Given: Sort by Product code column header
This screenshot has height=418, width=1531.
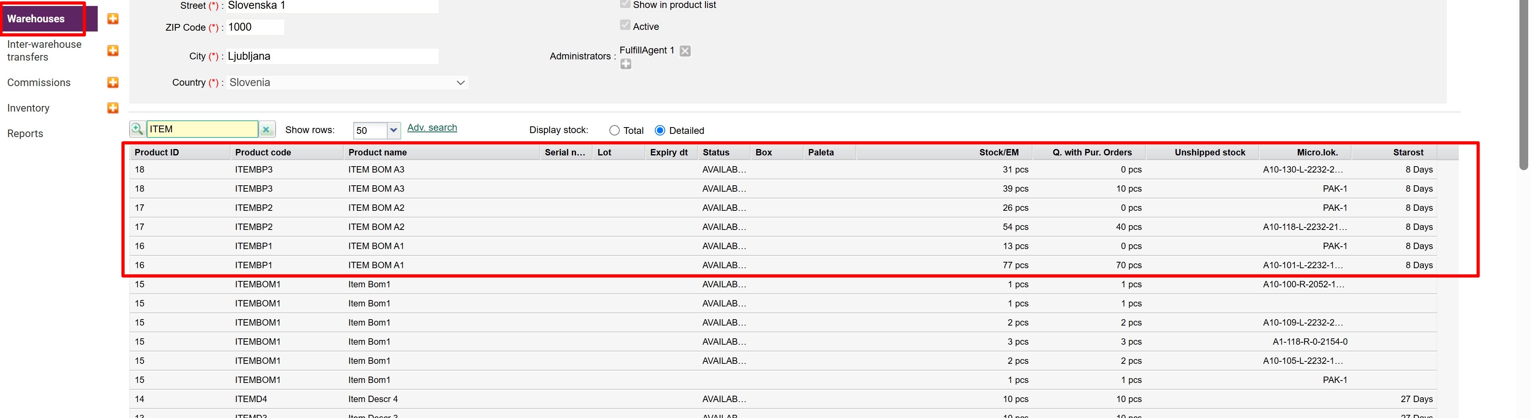Looking at the screenshot, I should click(x=287, y=153).
